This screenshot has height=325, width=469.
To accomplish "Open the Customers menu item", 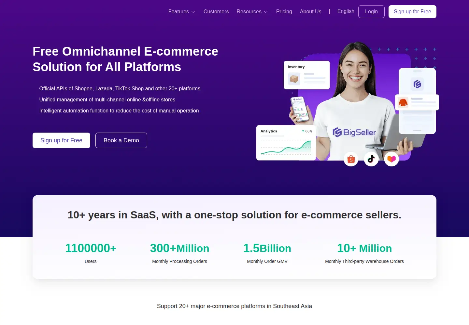I will [x=216, y=12].
